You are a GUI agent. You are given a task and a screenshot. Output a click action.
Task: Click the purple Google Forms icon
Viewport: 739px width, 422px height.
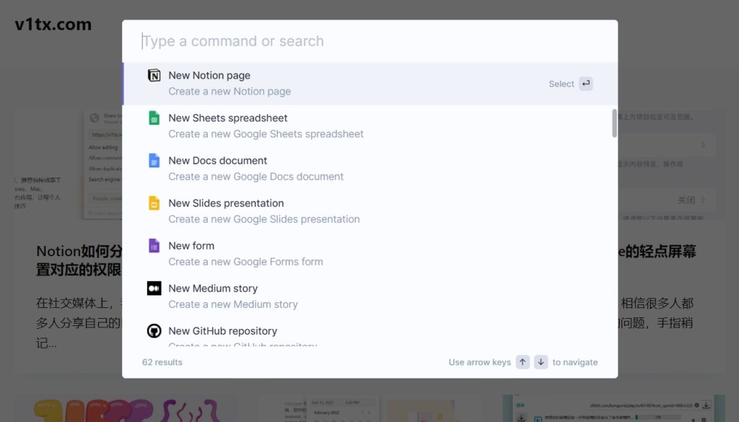coord(154,246)
